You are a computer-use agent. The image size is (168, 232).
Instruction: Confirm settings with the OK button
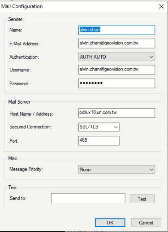[x=110, y=223]
